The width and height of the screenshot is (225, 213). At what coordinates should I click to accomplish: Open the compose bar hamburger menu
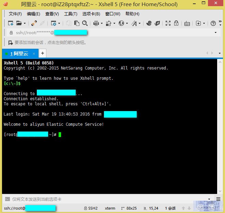coord(218,199)
